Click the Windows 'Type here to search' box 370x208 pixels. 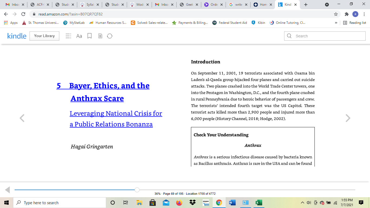point(59,203)
